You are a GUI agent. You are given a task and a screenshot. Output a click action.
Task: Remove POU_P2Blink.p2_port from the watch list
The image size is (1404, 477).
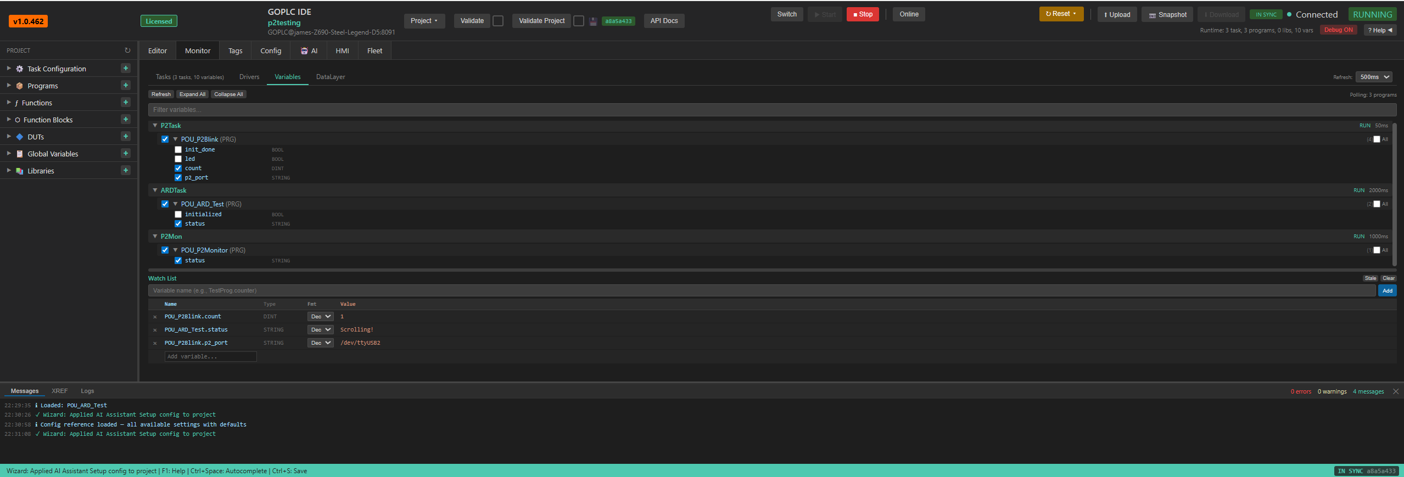point(155,343)
